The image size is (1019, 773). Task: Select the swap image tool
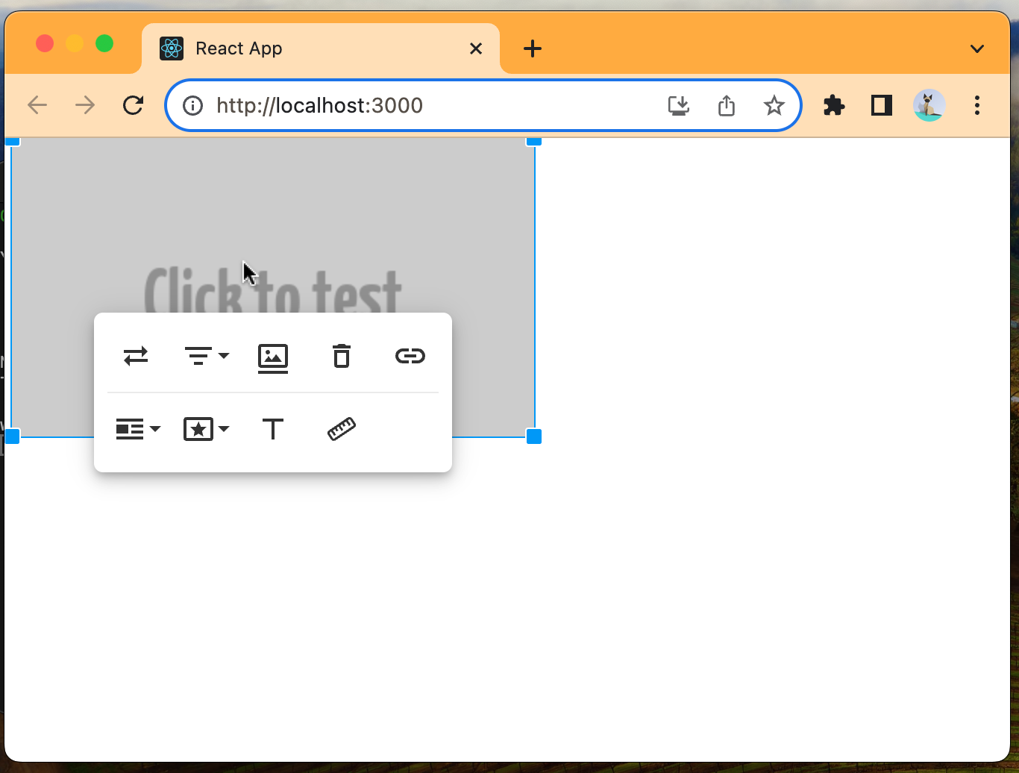[x=136, y=356]
